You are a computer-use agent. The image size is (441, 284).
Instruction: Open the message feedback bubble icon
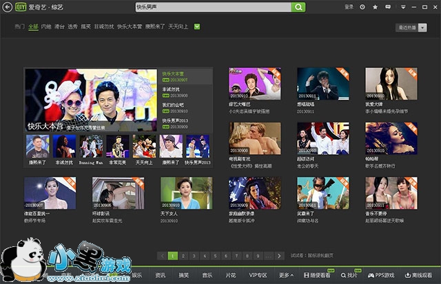[x=388, y=7]
